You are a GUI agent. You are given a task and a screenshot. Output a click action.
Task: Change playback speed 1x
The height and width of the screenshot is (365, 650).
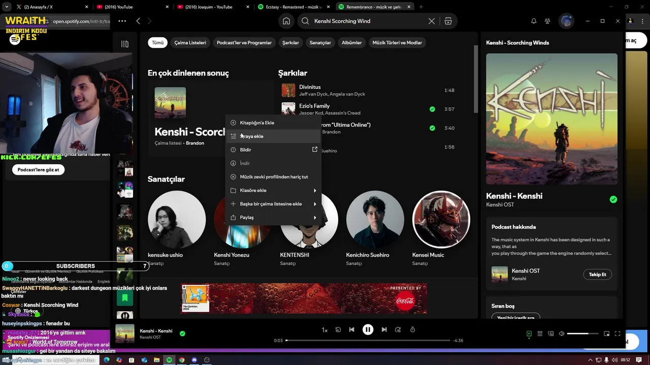coord(324,330)
